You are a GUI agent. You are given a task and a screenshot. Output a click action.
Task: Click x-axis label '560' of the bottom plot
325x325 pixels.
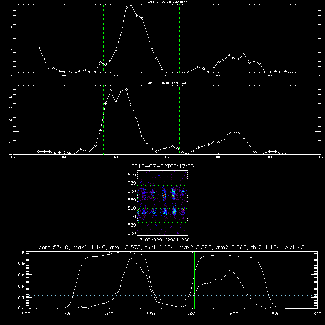[x=151, y=314]
